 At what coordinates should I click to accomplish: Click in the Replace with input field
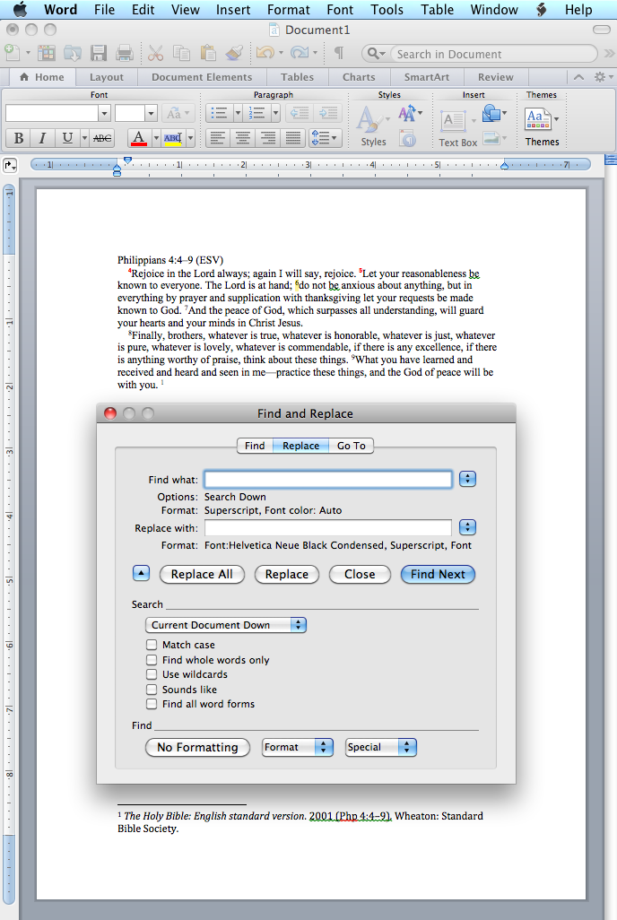tap(328, 527)
